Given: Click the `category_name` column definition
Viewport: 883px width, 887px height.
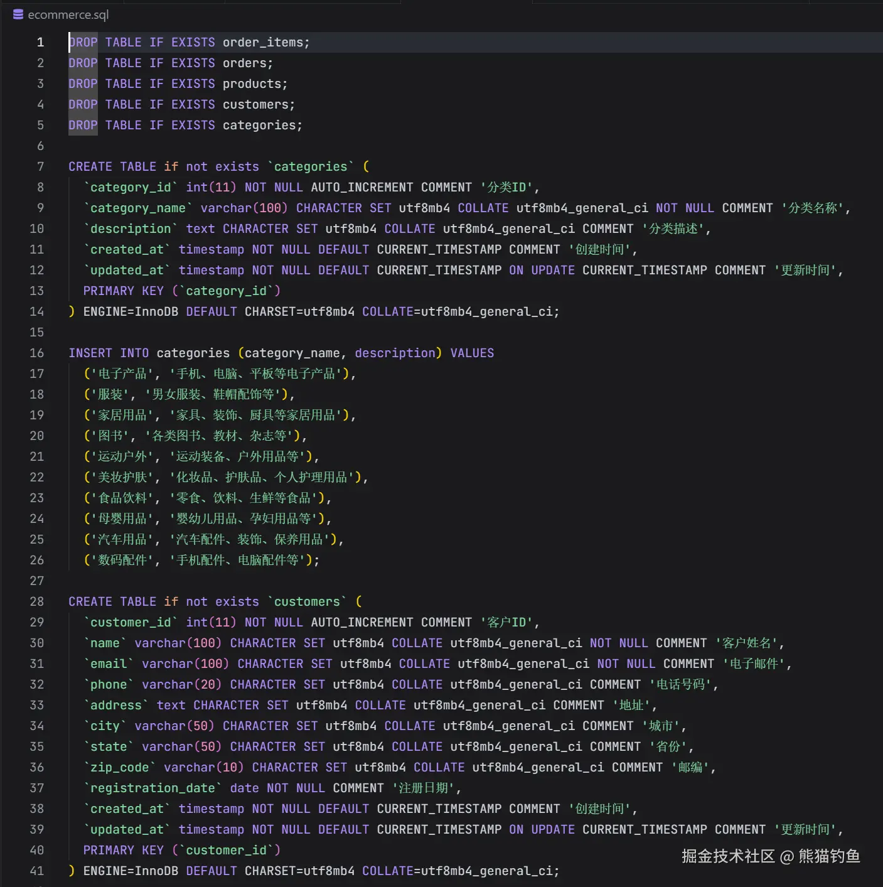Looking at the screenshot, I should click(x=138, y=208).
